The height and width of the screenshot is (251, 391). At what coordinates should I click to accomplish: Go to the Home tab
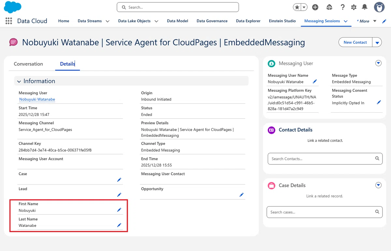[x=64, y=21]
